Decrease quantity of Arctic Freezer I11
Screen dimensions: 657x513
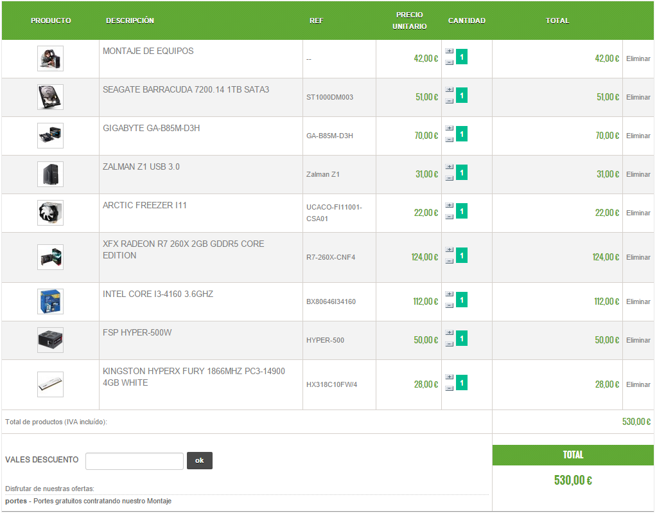[449, 217]
